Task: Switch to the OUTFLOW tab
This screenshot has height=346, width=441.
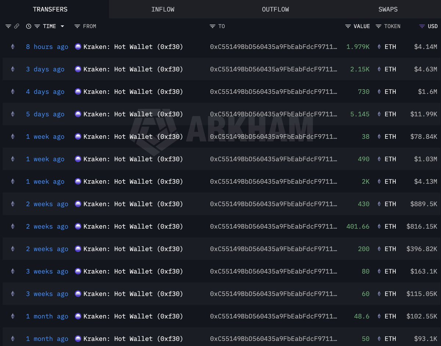Action: click(275, 10)
